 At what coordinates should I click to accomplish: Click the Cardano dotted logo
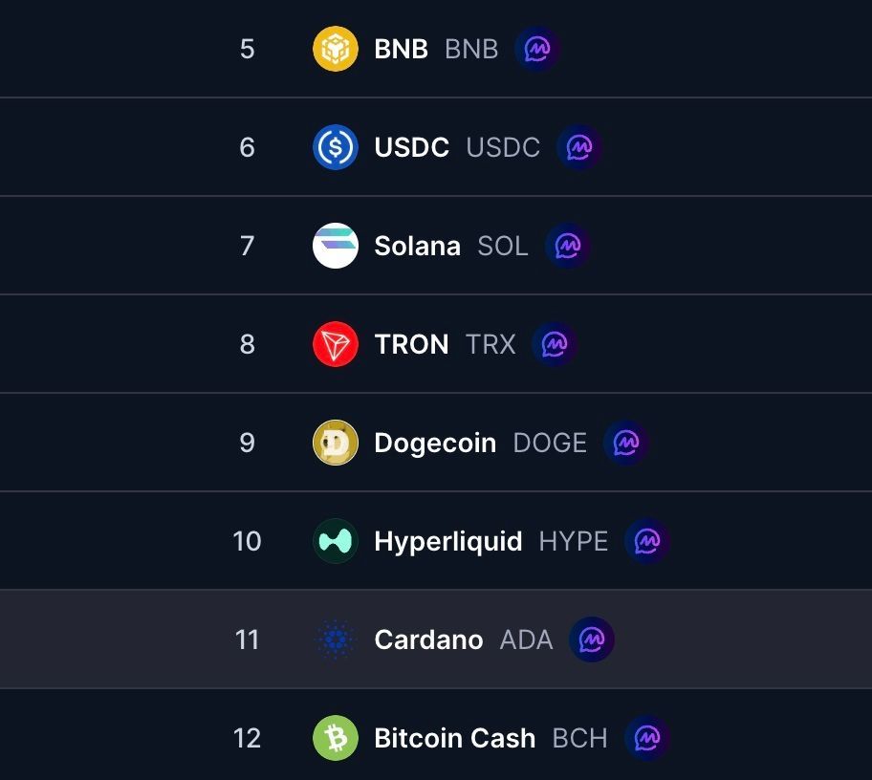pyautogui.click(x=336, y=639)
